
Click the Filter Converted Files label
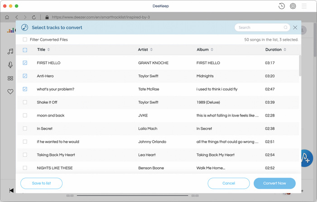[x=49, y=40]
